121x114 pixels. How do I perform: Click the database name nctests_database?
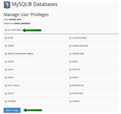click(x=21, y=23)
